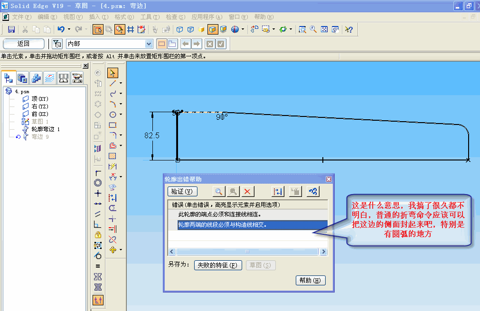Viewport: 480px width, 311px height.
Task: Open dropdown beside rotate view icon
Action: 291,29
